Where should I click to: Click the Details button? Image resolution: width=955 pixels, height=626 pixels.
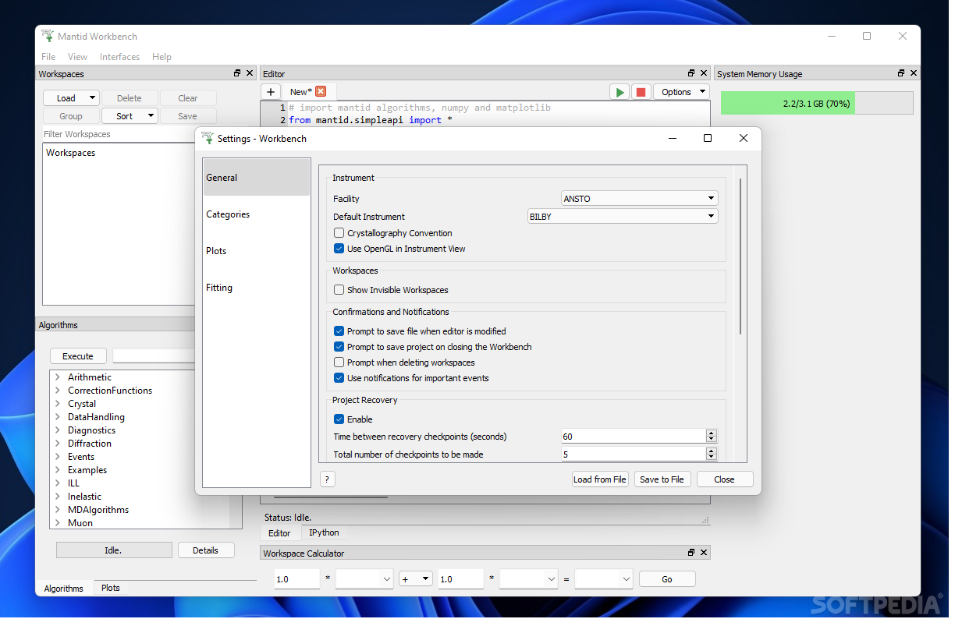(x=205, y=550)
